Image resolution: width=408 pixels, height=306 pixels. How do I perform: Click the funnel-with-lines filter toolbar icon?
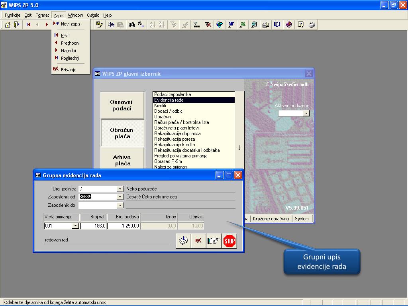pos(196,25)
